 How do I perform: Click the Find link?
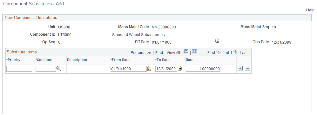(159, 53)
